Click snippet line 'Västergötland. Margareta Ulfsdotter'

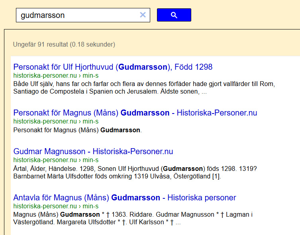(97, 222)
